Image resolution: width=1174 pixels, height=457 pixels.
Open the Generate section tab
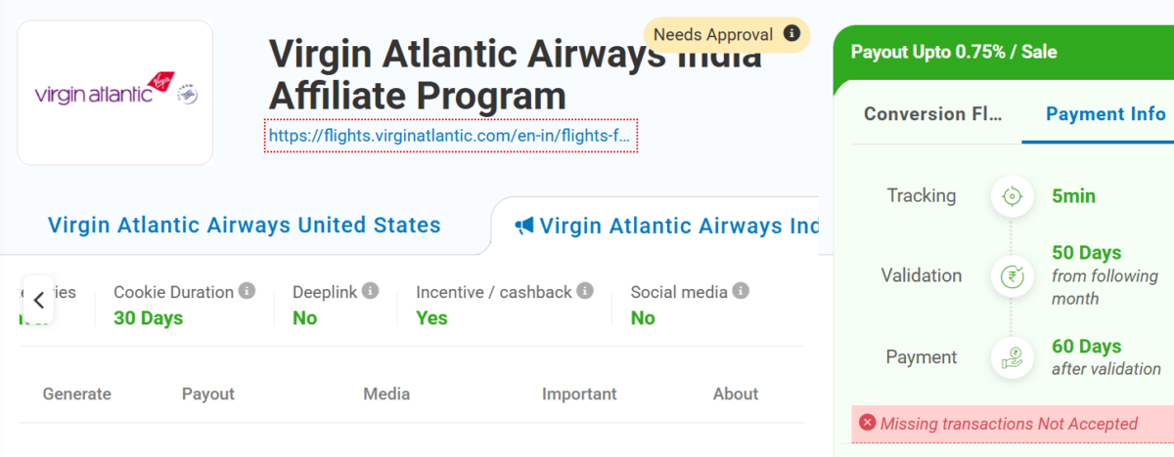pyautogui.click(x=77, y=395)
